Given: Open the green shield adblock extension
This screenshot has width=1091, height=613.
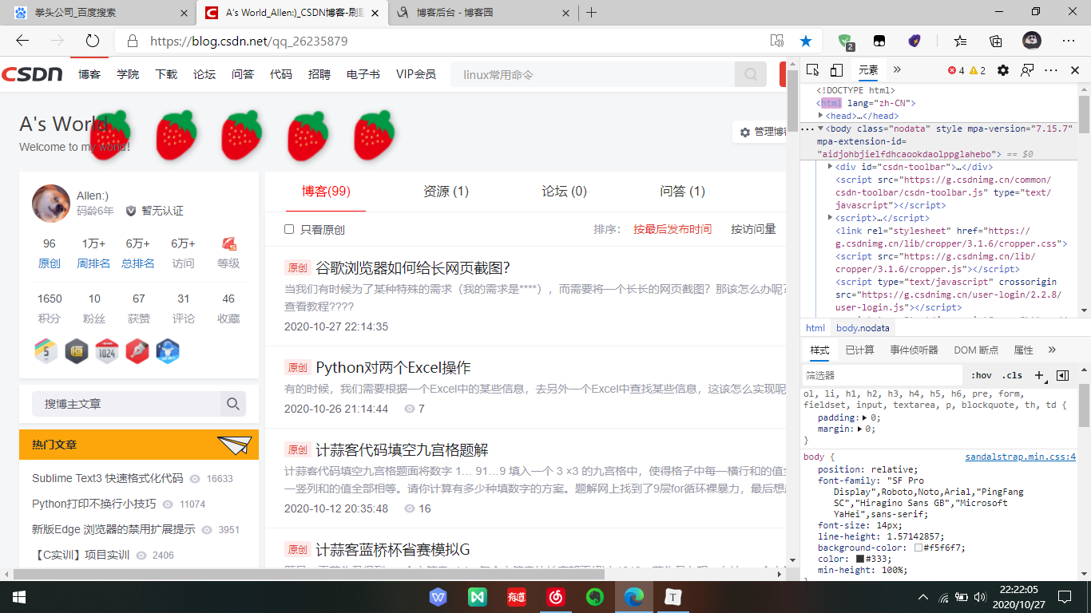Looking at the screenshot, I should 846,41.
